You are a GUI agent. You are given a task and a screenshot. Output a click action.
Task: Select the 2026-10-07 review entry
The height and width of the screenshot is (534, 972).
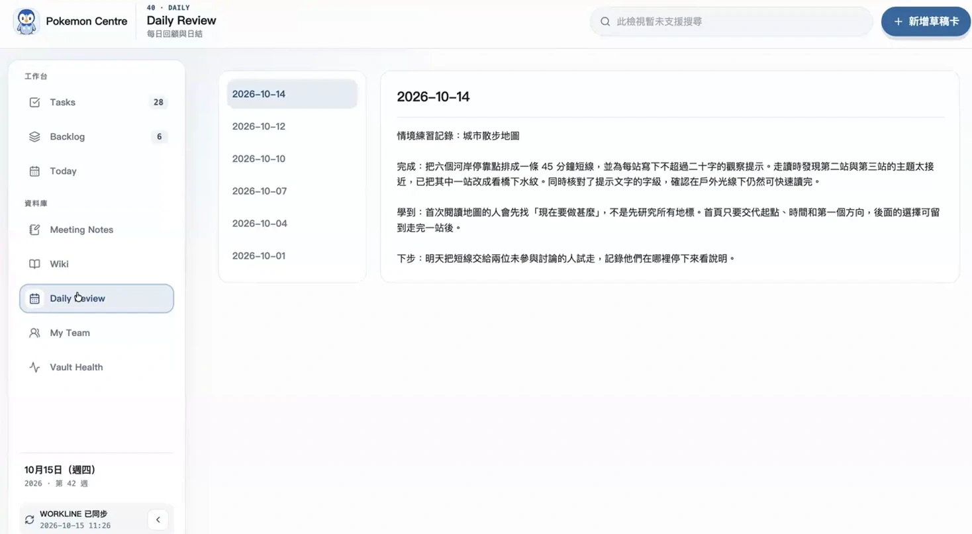click(x=292, y=191)
